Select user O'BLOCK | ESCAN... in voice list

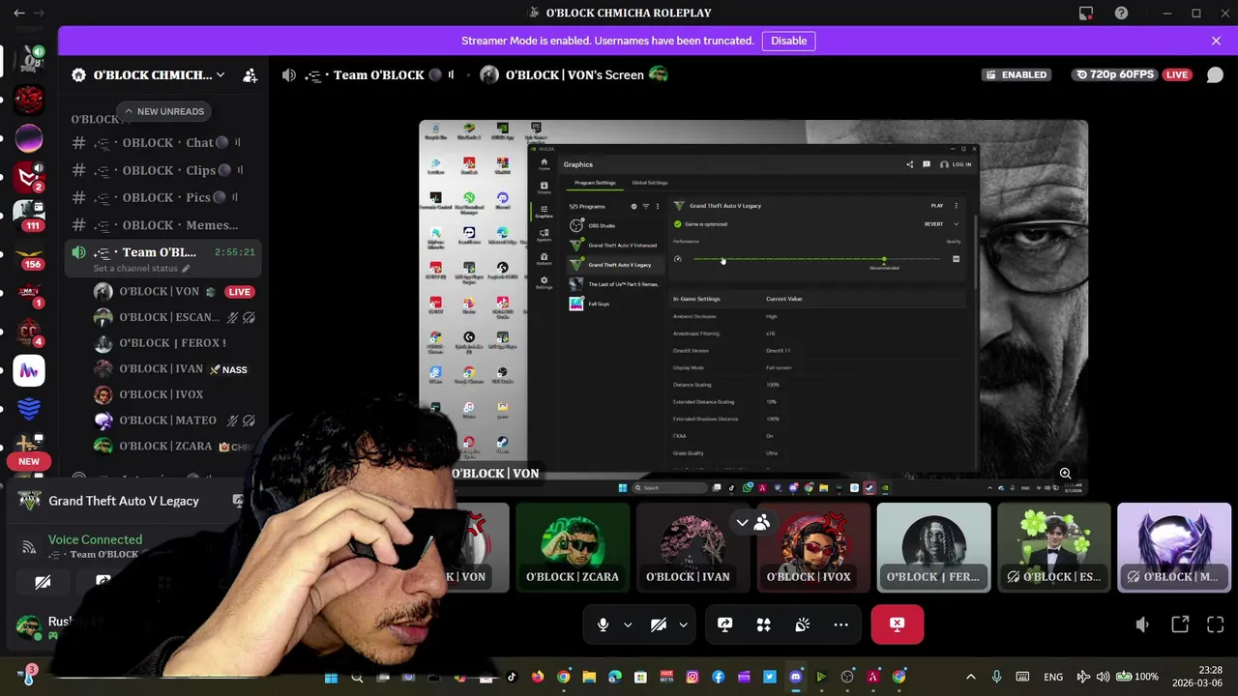tap(162, 317)
